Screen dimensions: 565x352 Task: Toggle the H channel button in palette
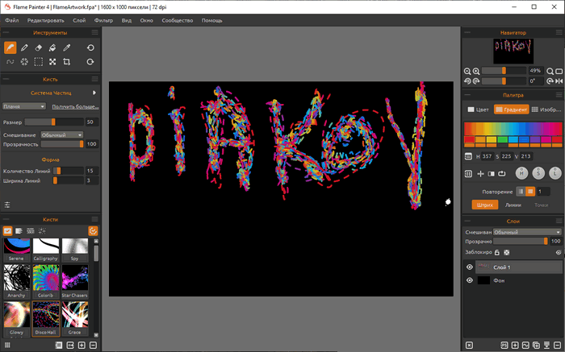[x=522, y=173]
